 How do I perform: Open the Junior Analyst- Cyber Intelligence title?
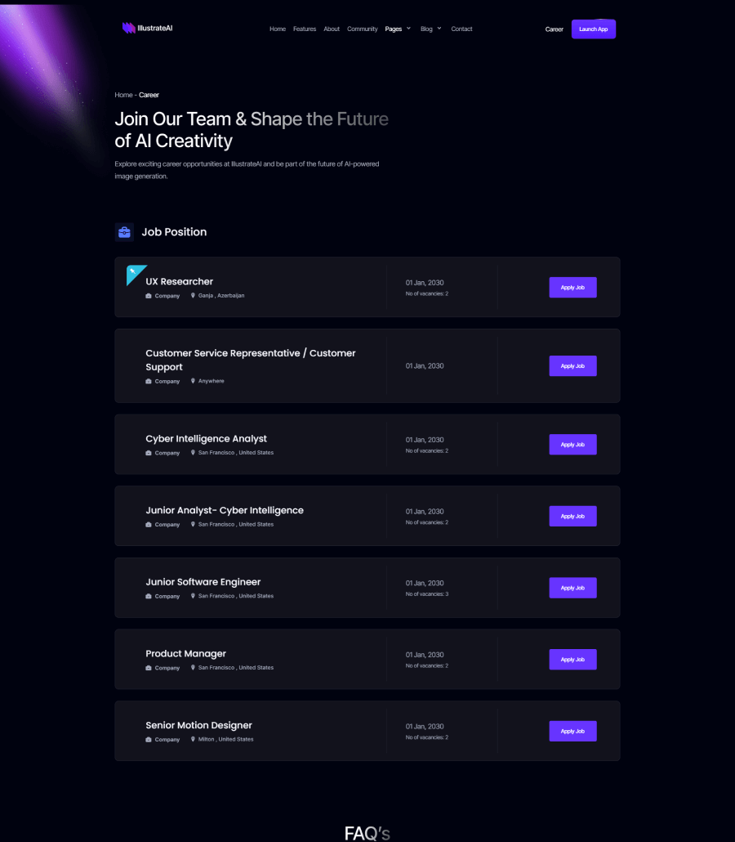pos(225,510)
